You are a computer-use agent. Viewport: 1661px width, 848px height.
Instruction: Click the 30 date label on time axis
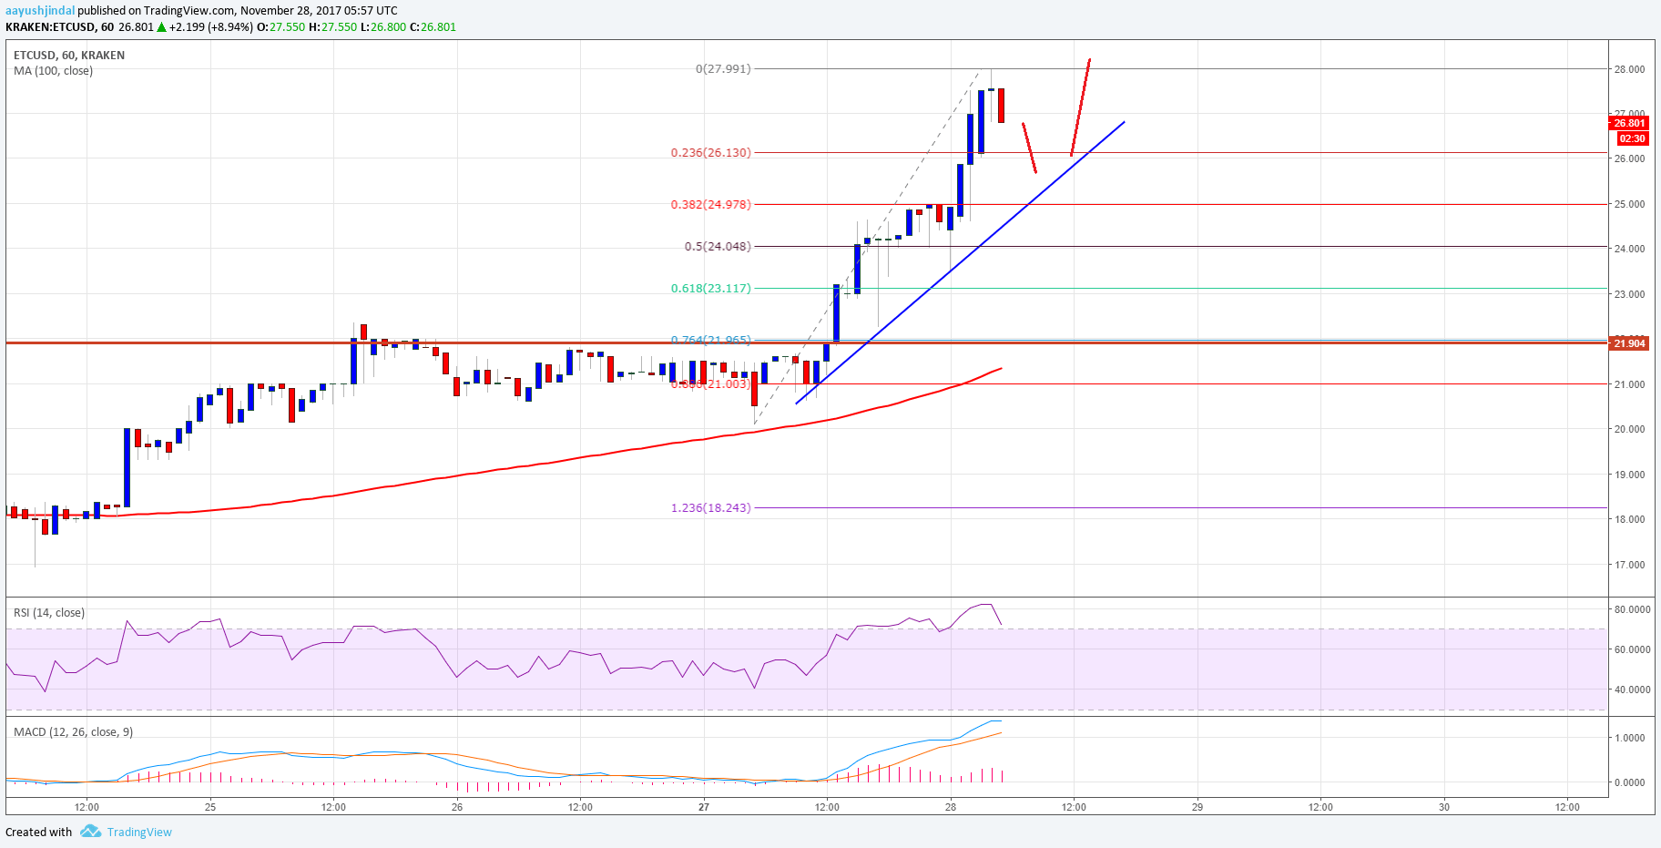point(1444,807)
